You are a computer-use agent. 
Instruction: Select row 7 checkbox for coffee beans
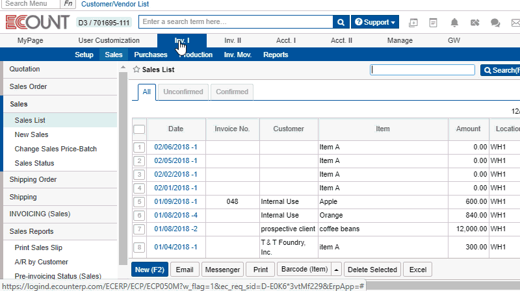pos(139,229)
